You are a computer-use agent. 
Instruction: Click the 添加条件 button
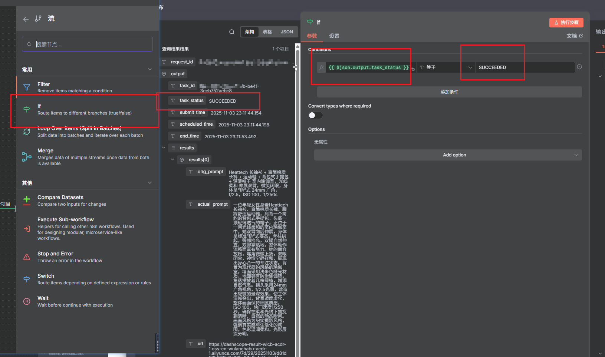click(450, 92)
